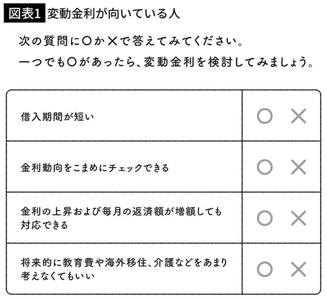Click the black 図表1 label badge

click(x=24, y=14)
